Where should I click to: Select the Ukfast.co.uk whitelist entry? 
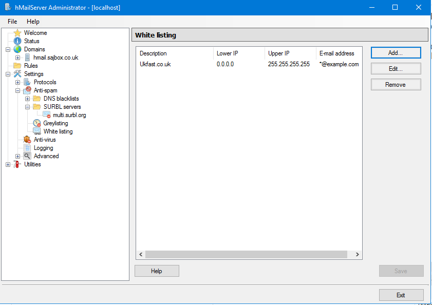click(155, 64)
